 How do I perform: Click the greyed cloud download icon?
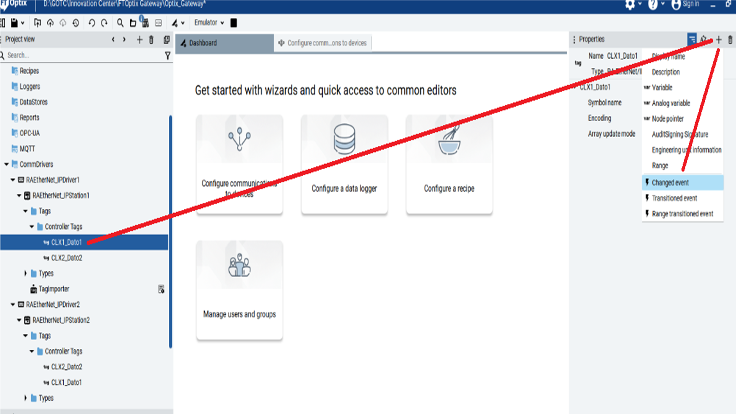click(x=63, y=23)
